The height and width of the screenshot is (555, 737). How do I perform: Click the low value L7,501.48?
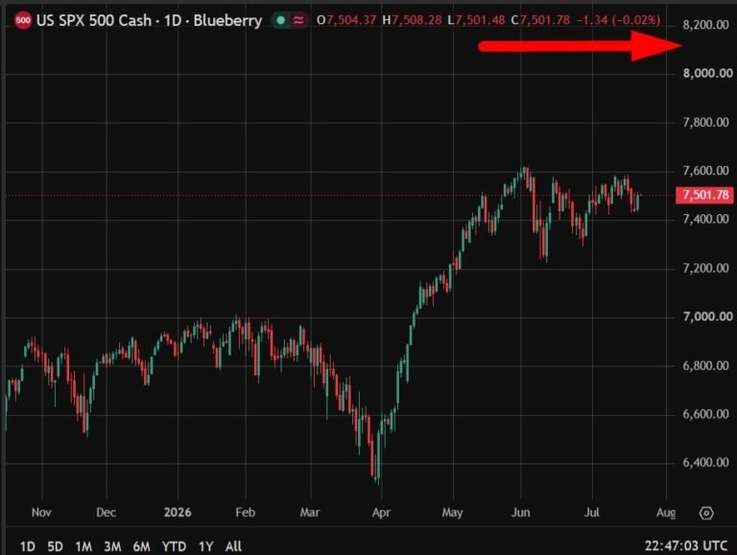[x=476, y=20]
